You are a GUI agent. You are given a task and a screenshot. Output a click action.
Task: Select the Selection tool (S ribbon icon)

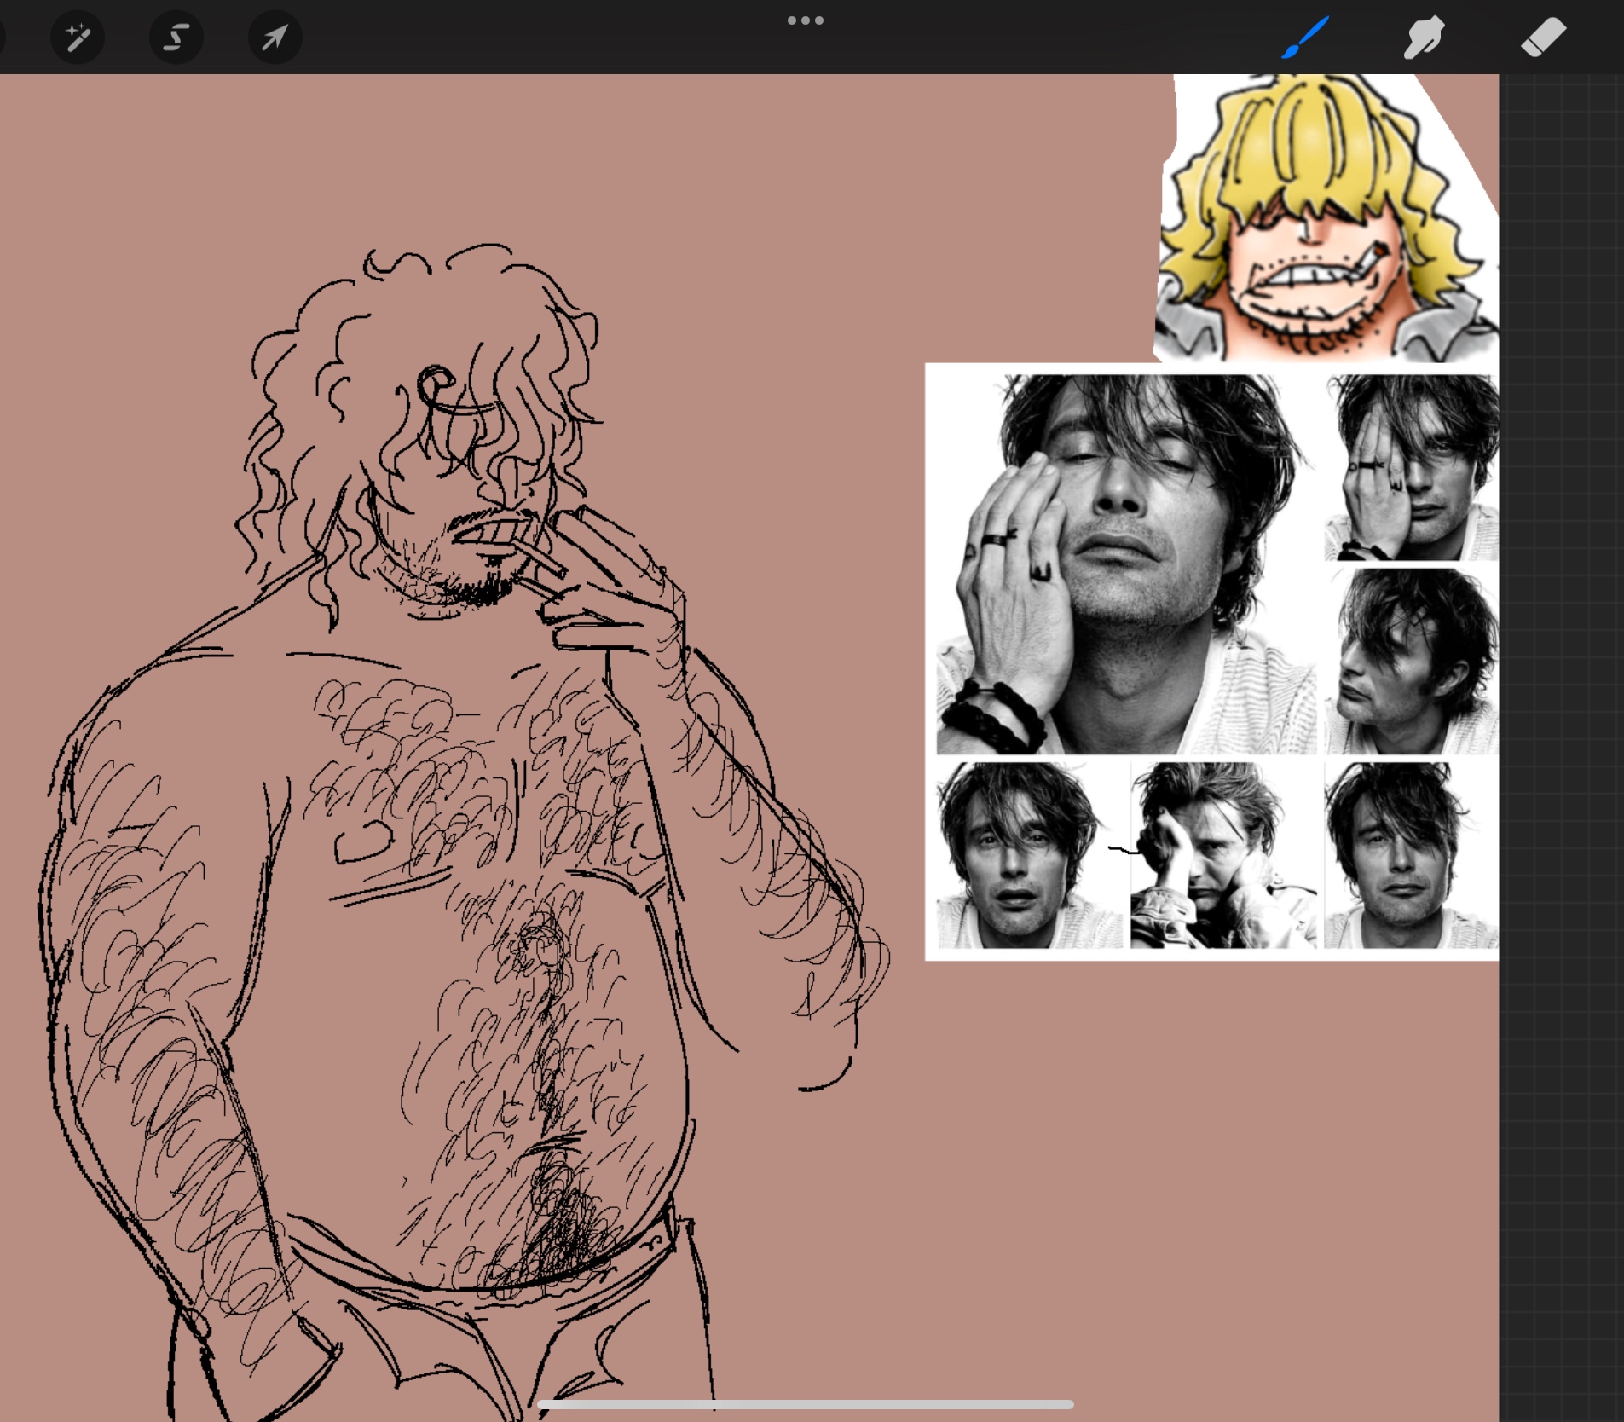tap(176, 38)
